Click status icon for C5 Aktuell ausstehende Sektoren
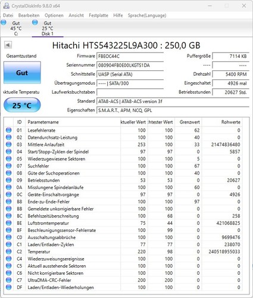Viewport: 253px width, 298px height. [8, 266]
